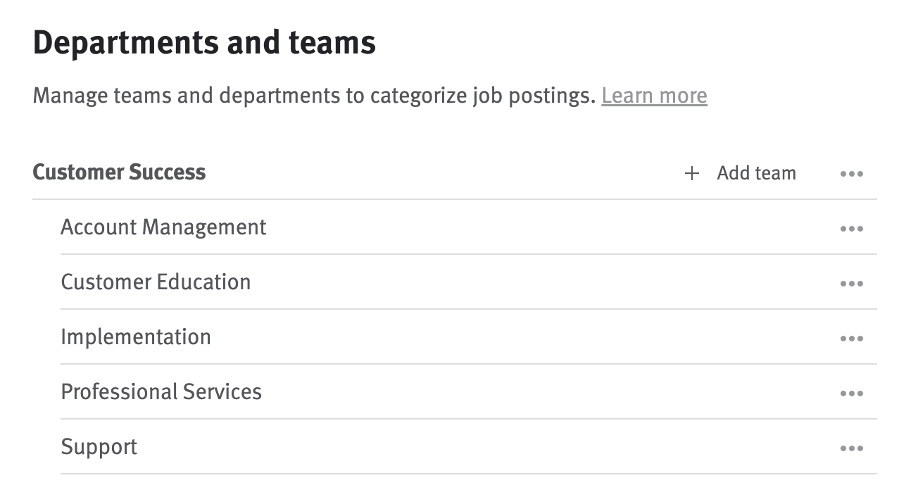
Task: Open the Implementation team ellipsis menu
Action: (851, 339)
